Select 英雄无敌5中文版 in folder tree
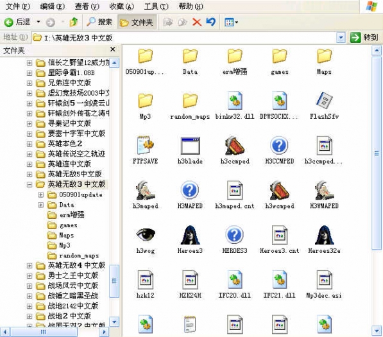The height and width of the screenshot is (337, 383). [74, 174]
